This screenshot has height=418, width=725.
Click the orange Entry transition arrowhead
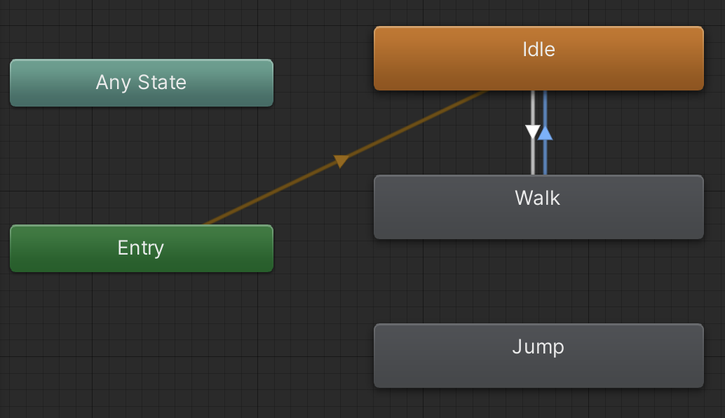click(x=341, y=161)
